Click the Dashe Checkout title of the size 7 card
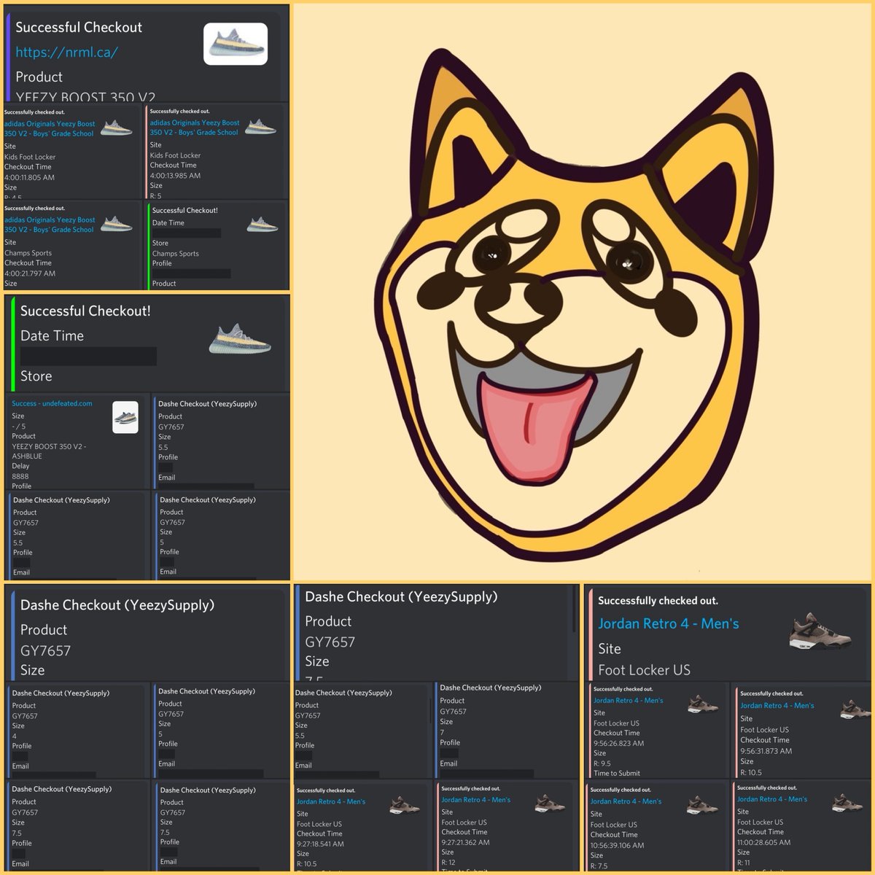Screen dimensions: 875x875 pos(491,688)
